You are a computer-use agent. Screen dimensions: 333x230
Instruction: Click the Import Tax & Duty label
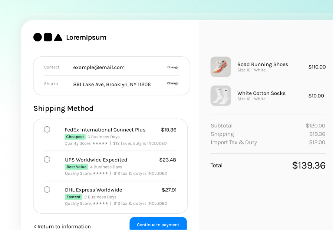(x=234, y=142)
